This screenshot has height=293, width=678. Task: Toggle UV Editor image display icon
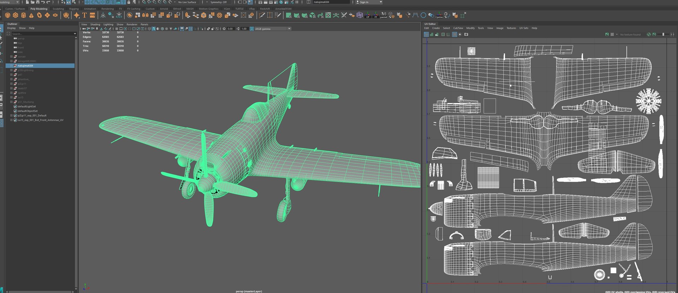(607, 34)
